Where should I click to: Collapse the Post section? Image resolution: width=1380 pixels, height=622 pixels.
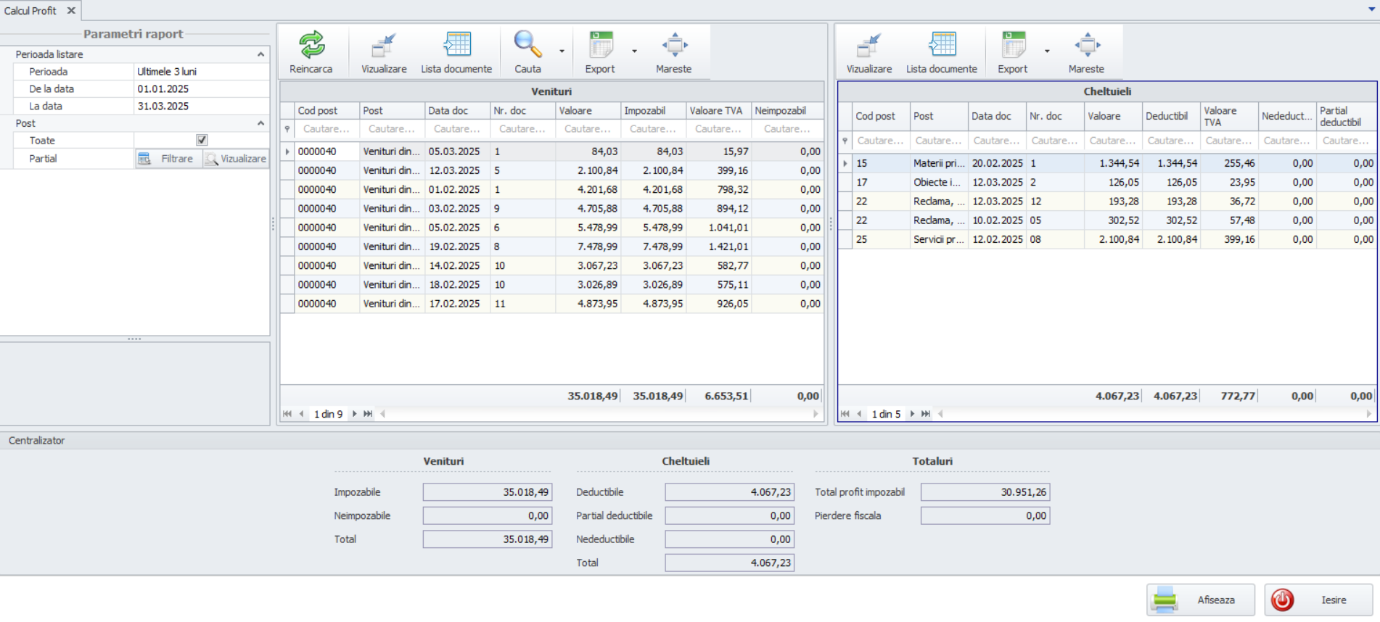coord(260,123)
